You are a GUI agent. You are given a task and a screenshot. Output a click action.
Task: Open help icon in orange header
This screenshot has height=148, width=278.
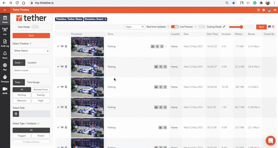(x=258, y=10)
